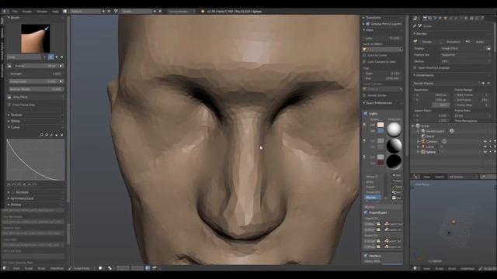Open the All Scenes outliner filter dropdown

463,177
